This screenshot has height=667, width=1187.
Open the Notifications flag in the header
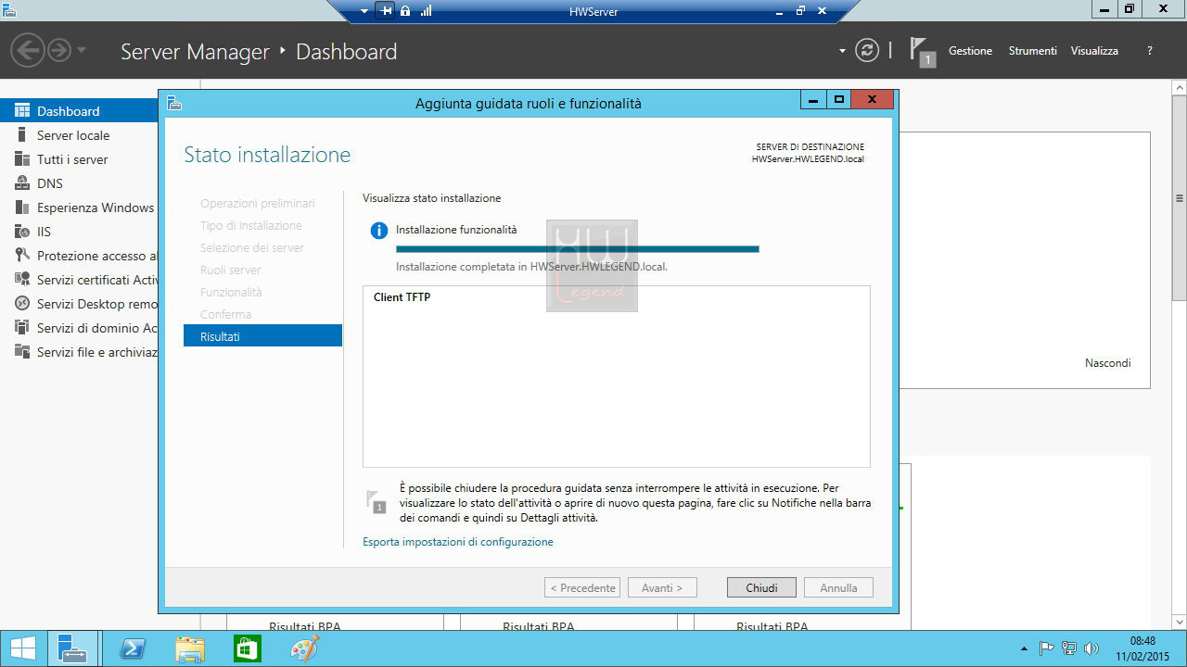click(921, 52)
